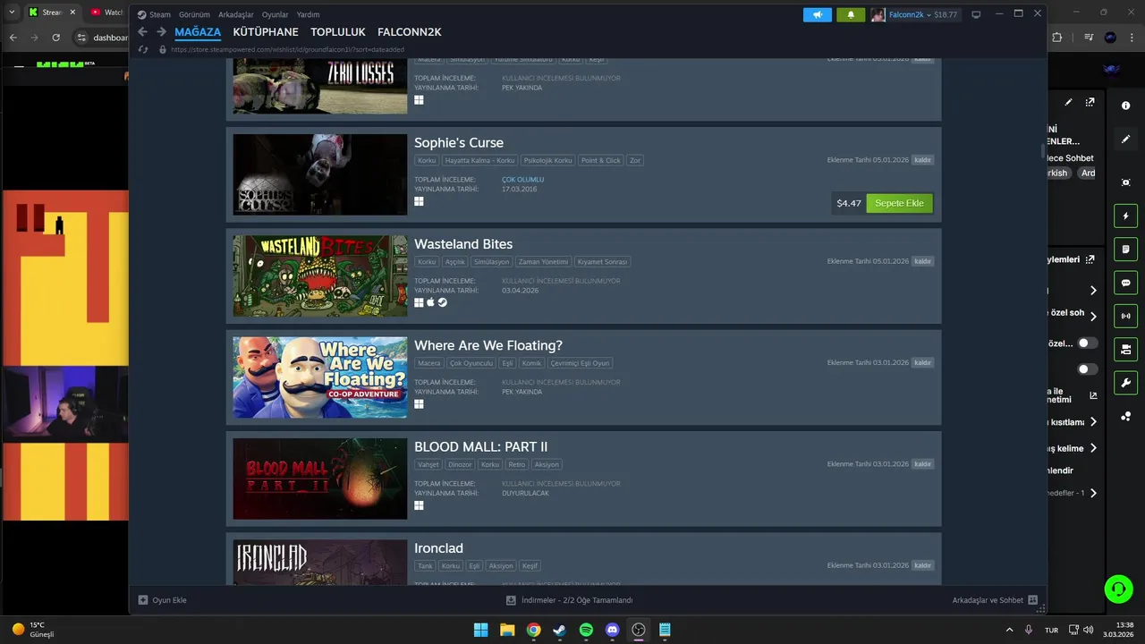1145x644 pixels.
Task: Click the lightning bolt icon in Kick sidebar
Action: pos(1125,216)
